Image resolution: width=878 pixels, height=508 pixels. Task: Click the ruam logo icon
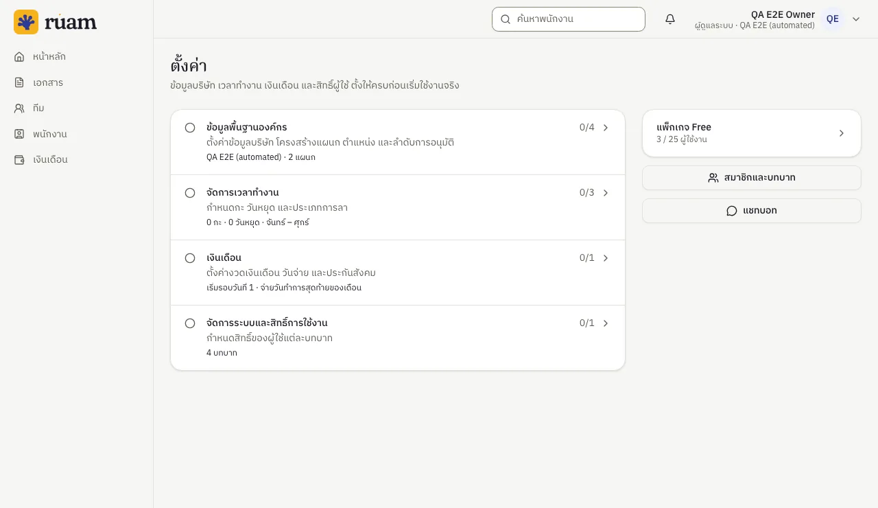pyautogui.click(x=26, y=22)
